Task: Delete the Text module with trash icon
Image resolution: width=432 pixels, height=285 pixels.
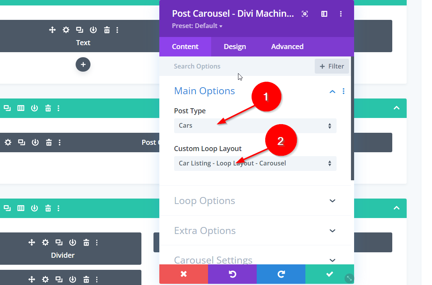Action: [x=107, y=30]
